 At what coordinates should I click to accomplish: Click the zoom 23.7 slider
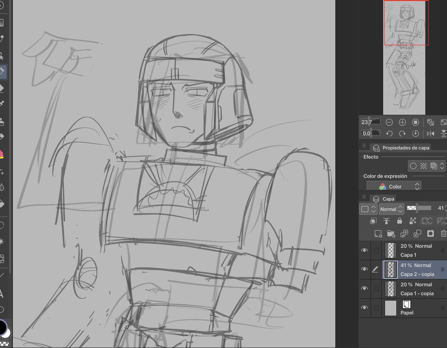[x=371, y=122]
